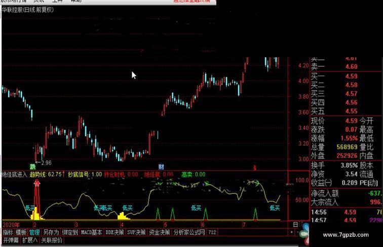Click the 2.96 low price annotation
This screenshot has height=247, width=383.
click(x=46, y=163)
